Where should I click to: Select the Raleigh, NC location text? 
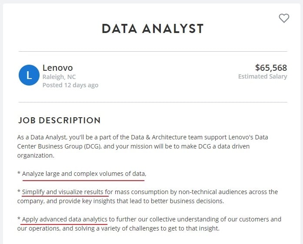coord(59,77)
